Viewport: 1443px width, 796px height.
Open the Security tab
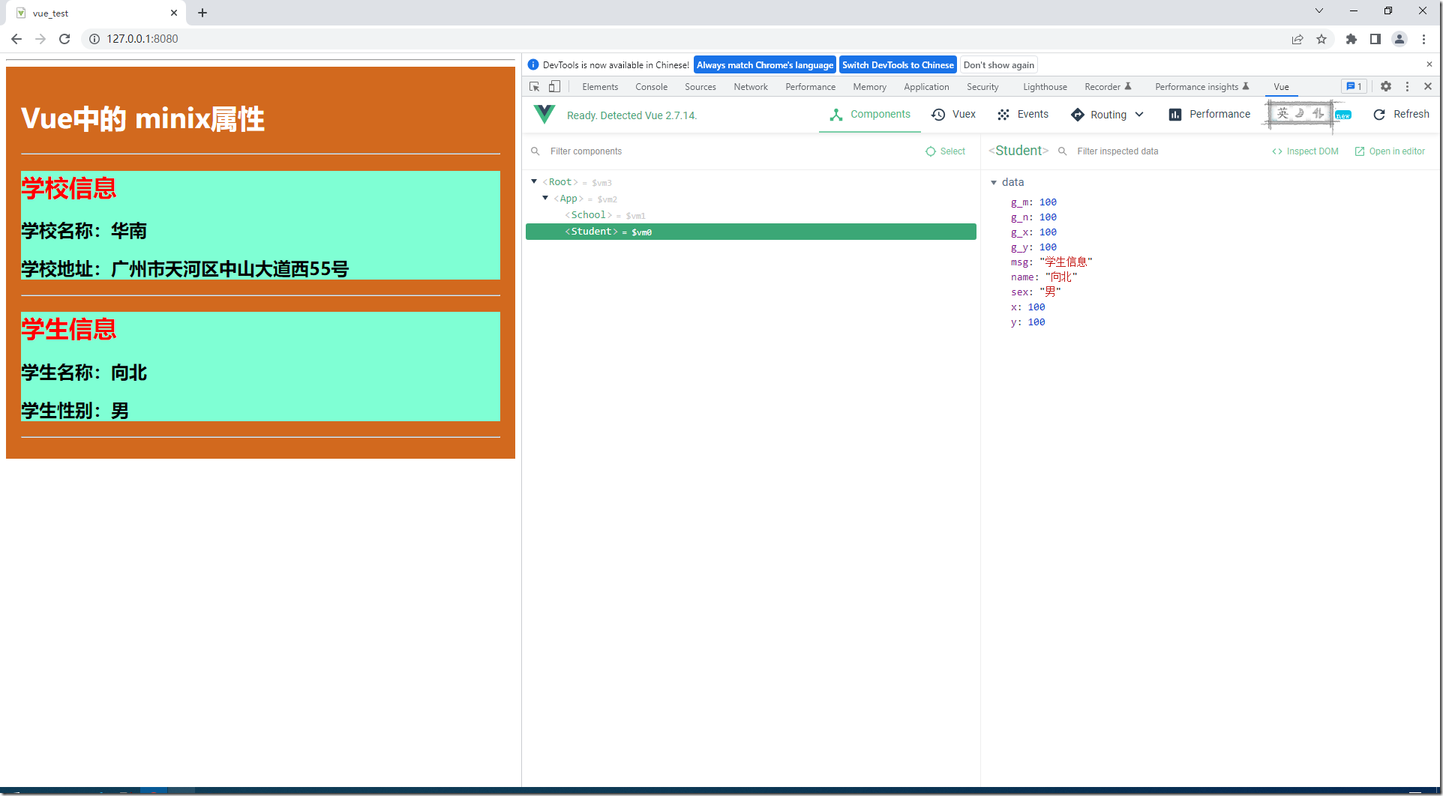(x=982, y=87)
